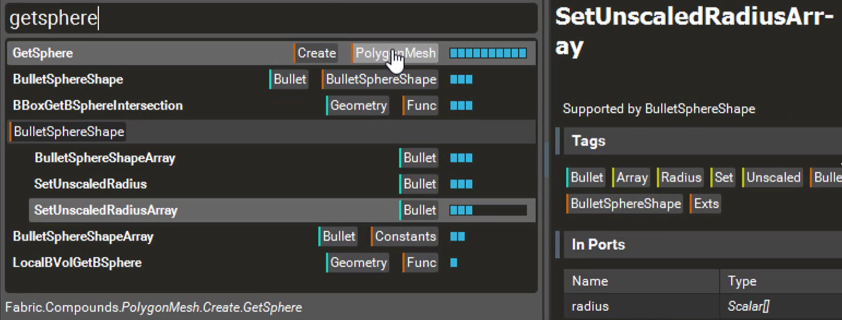Click the Name column header in ports table
The image size is (842, 320).
point(590,281)
